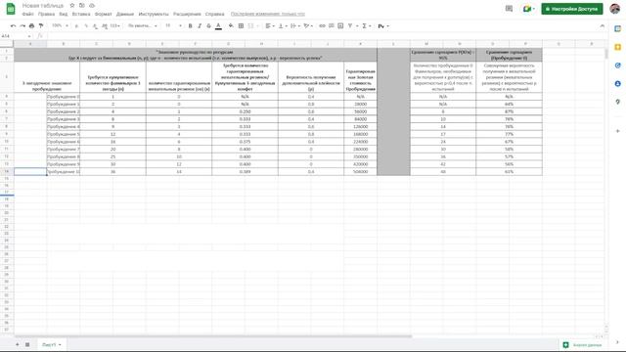Decrease decimal places

pyautogui.click(x=95, y=26)
